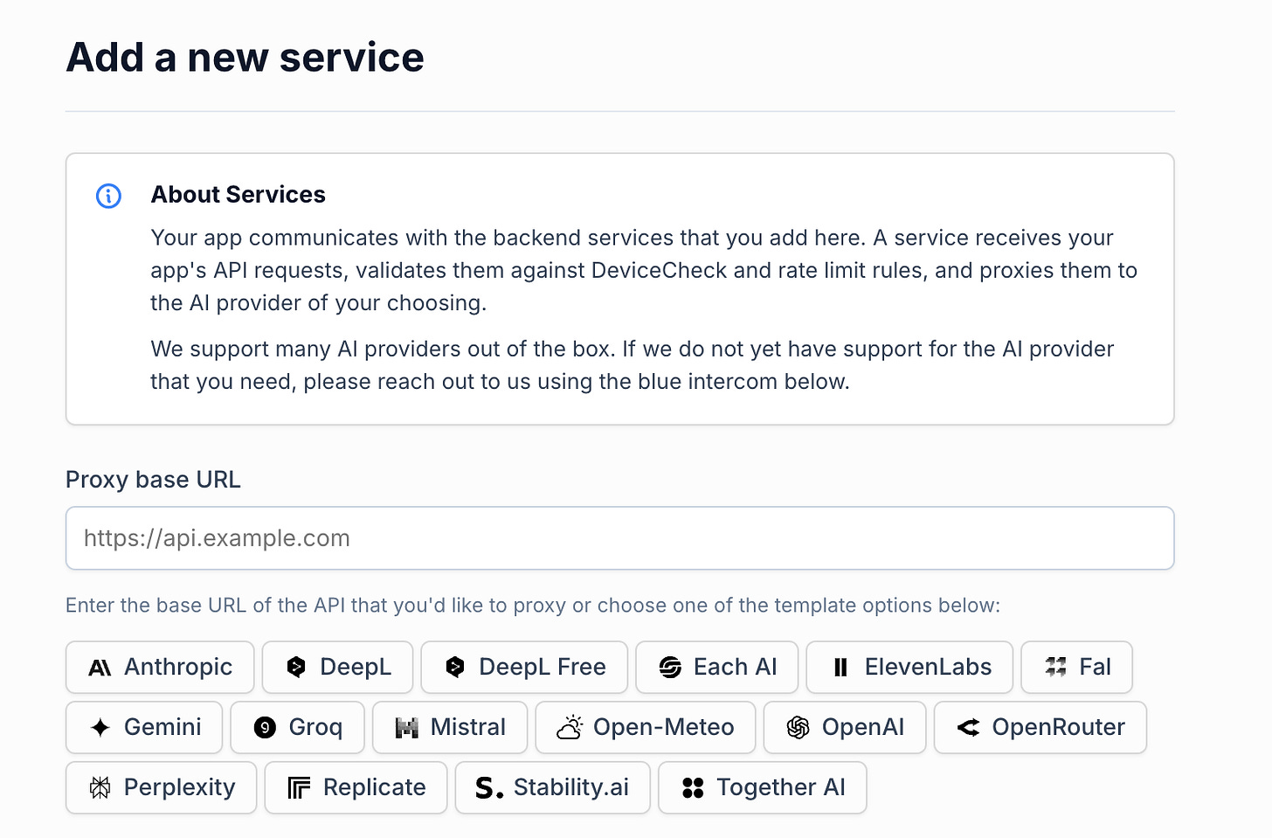
Task: Click the OpenRouter arrow logo icon
Action: tap(968, 727)
